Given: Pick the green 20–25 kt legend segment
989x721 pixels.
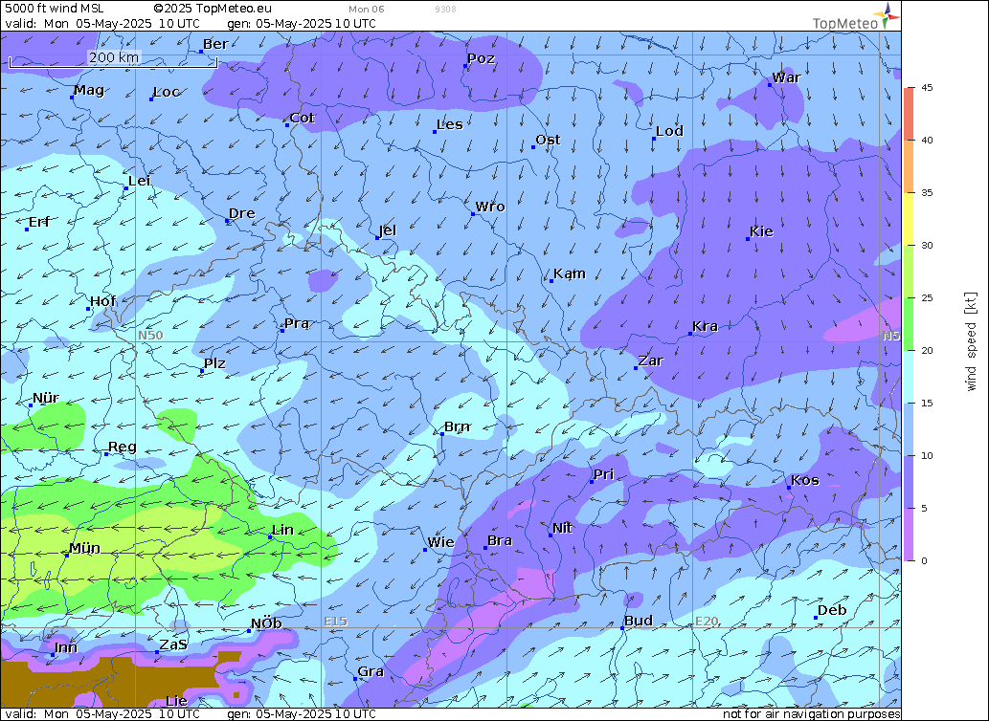Looking at the screenshot, I should pyautogui.click(x=909, y=324).
